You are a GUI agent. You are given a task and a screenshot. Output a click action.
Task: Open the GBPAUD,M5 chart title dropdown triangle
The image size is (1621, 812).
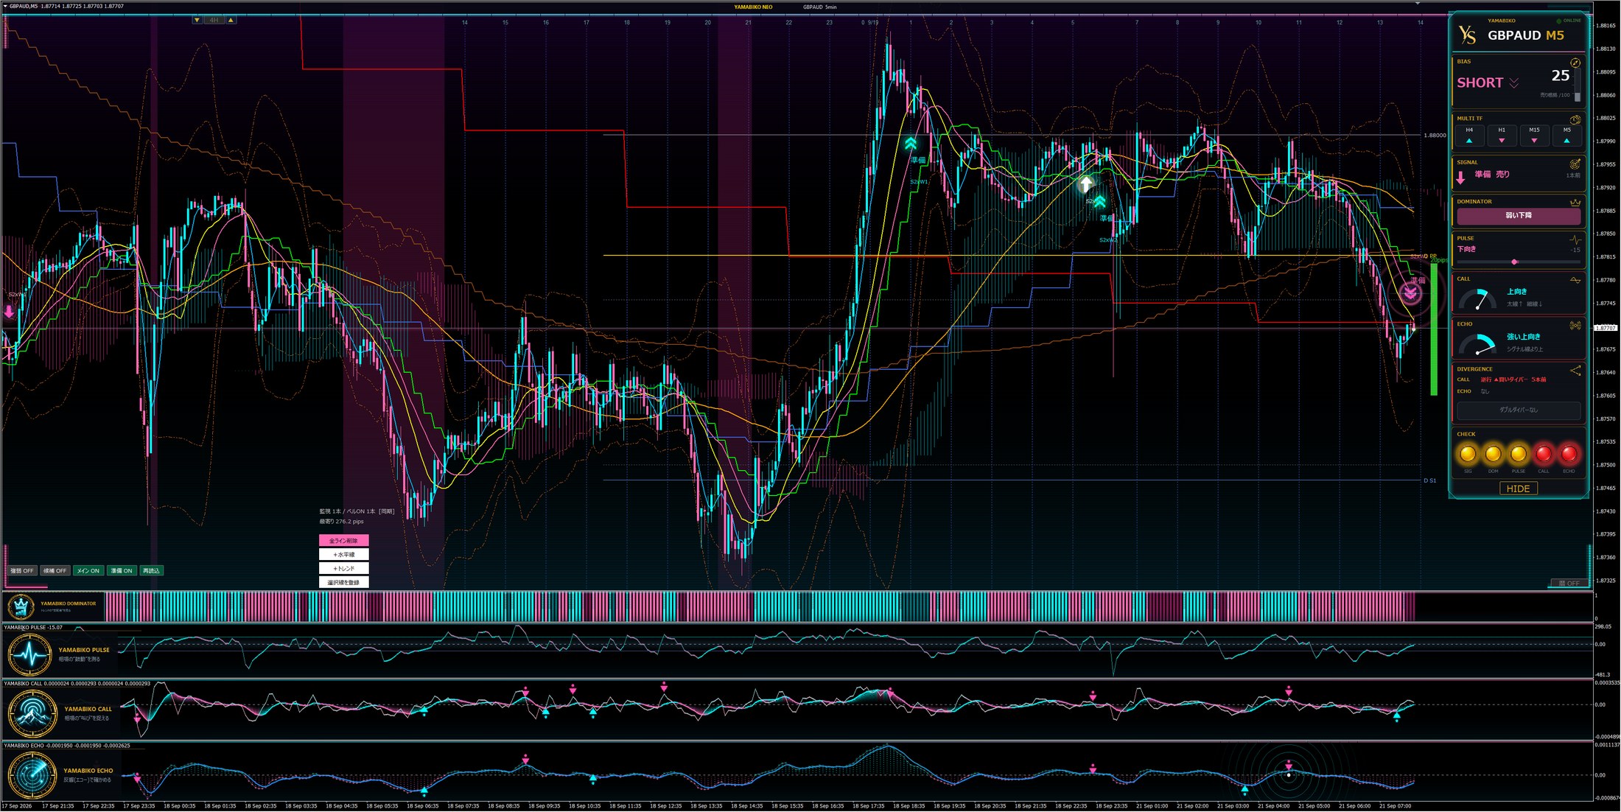tap(5, 6)
